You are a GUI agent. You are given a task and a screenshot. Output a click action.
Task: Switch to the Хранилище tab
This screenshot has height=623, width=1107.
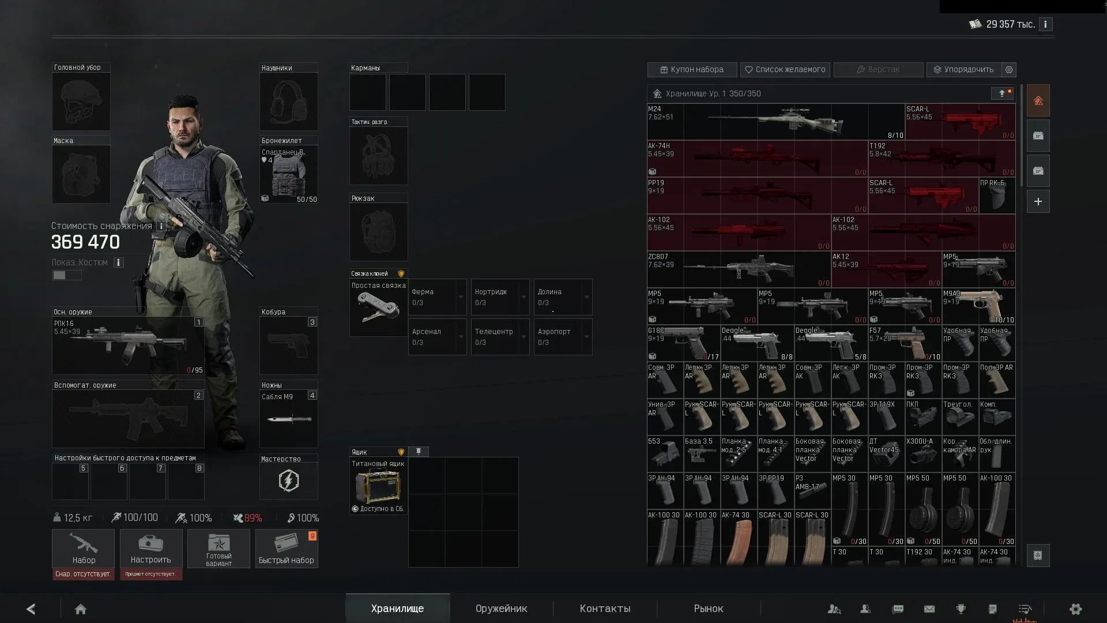click(397, 609)
